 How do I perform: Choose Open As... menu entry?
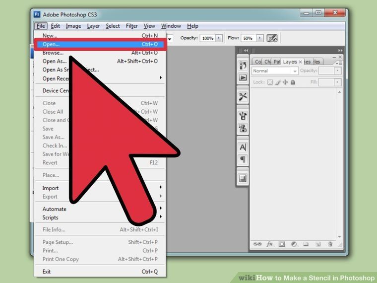(100, 61)
